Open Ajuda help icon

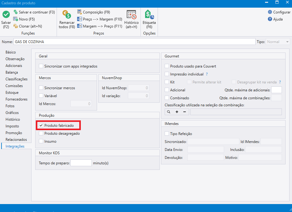pos(270,19)
